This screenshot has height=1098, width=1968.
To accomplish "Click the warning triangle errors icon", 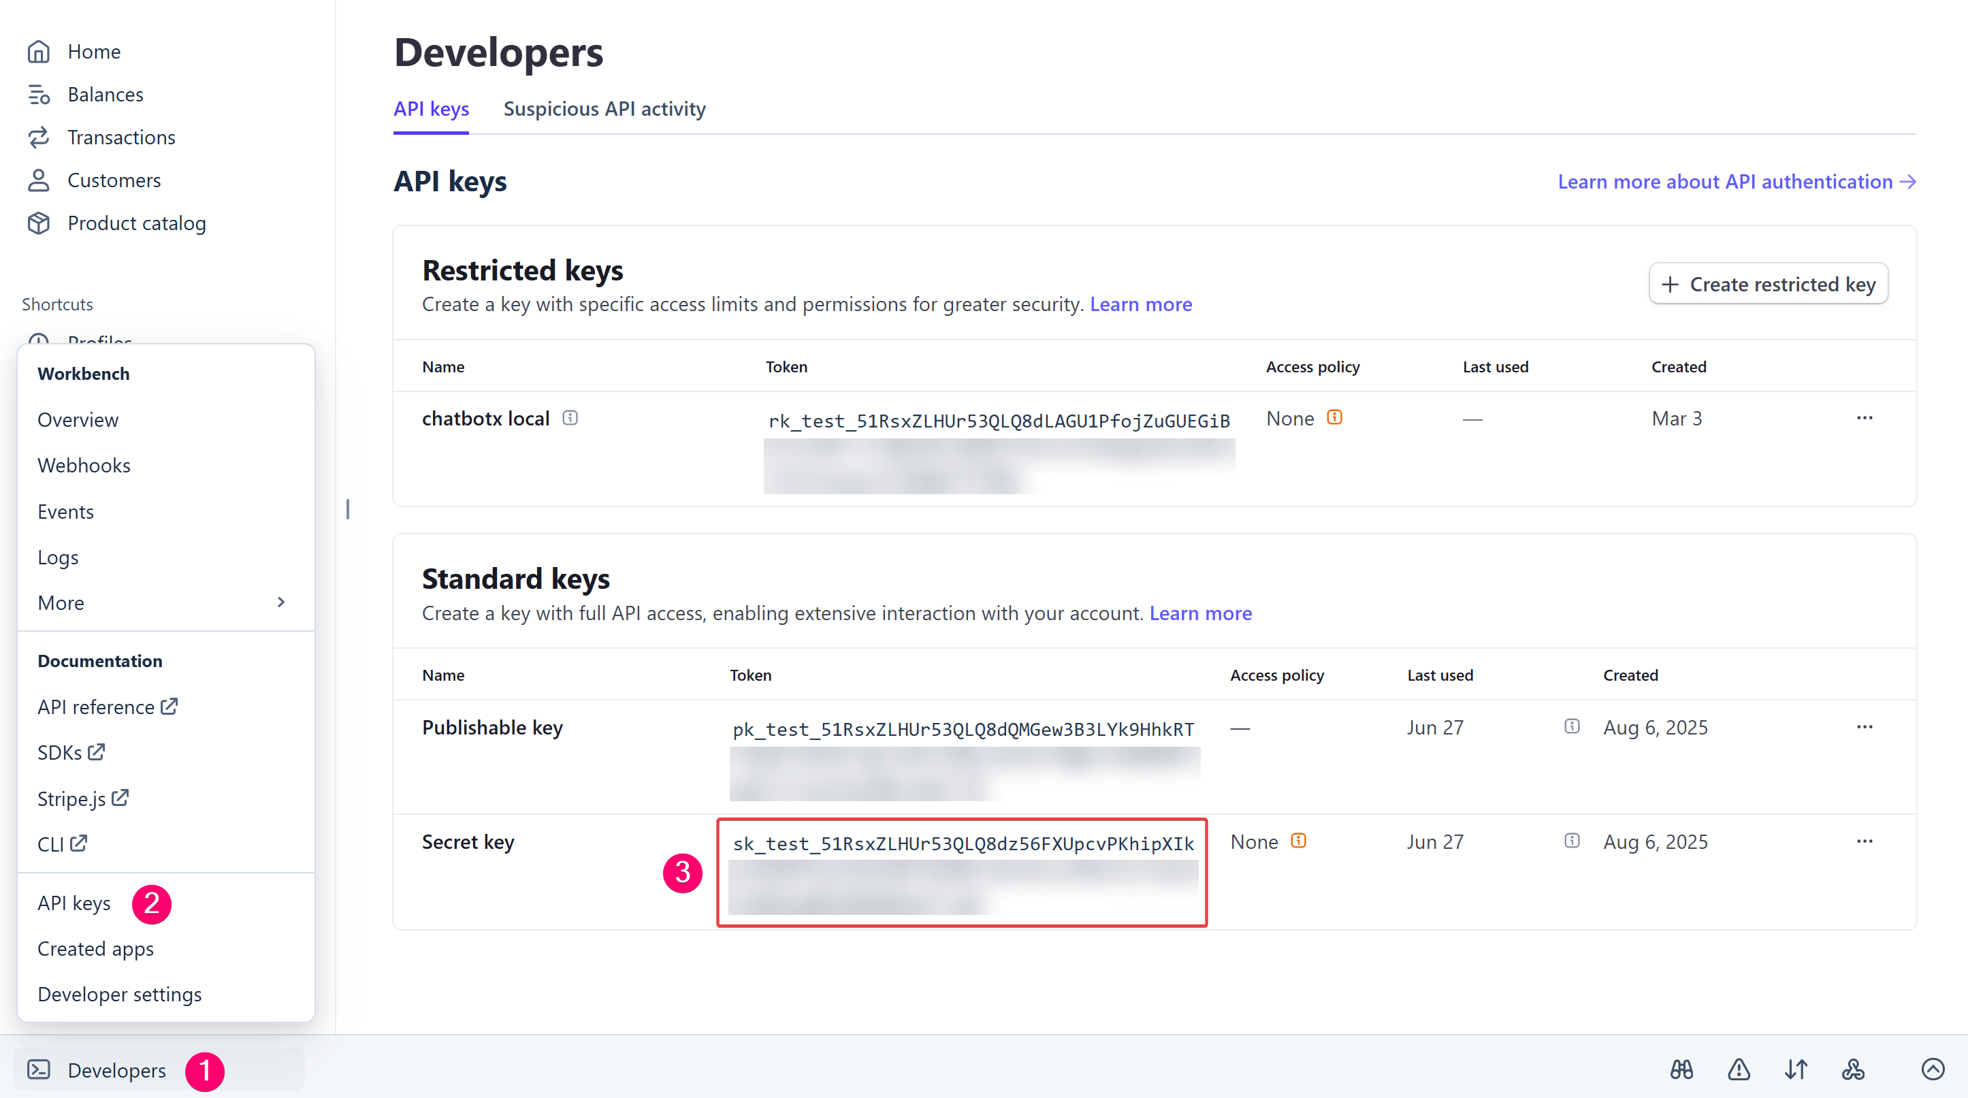I will [x=1739, y=1069].
